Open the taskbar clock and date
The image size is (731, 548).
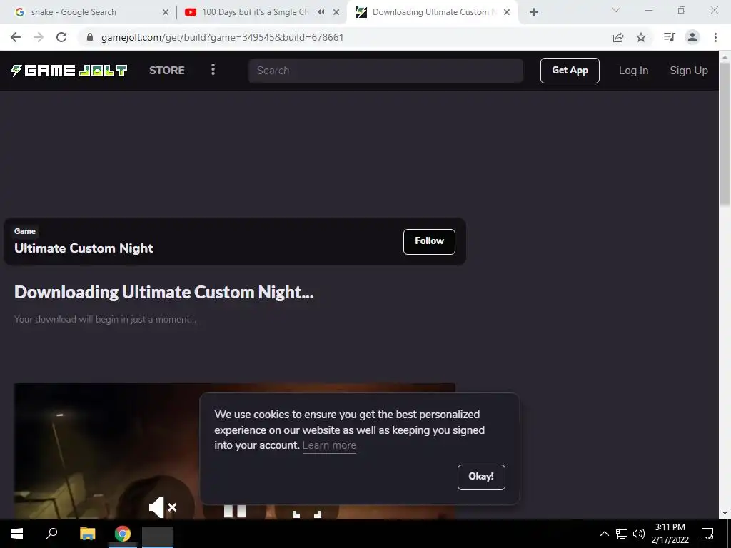point(670,534)
